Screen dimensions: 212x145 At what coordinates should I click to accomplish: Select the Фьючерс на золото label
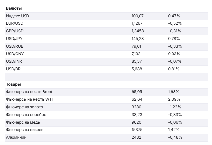[x=25, y=107]
